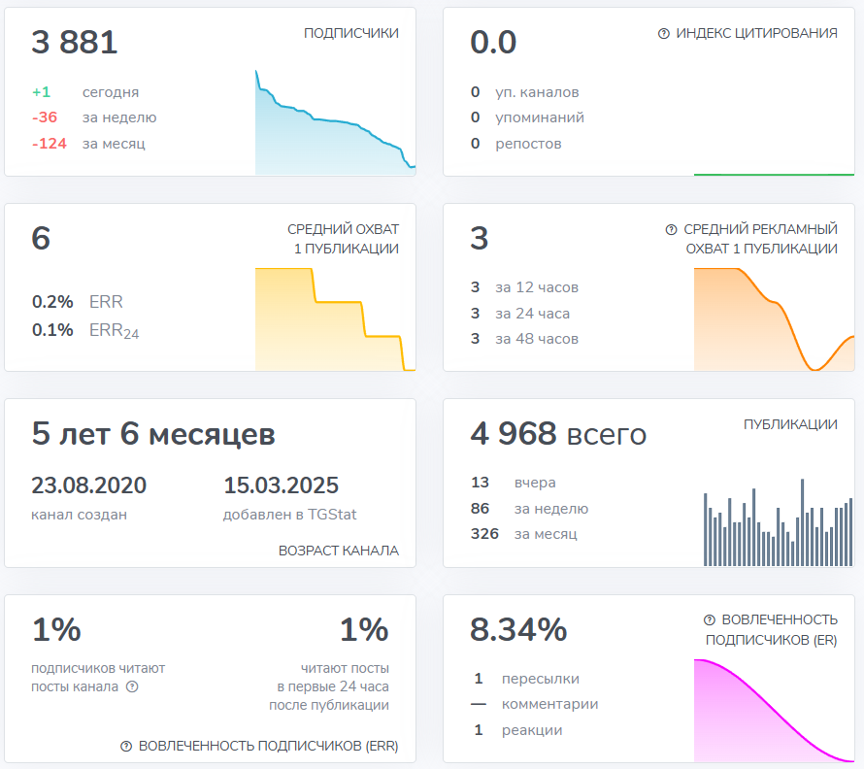The image size is (864, 769).
Task: Click the Возраст канала label
Action: (338, 550)
